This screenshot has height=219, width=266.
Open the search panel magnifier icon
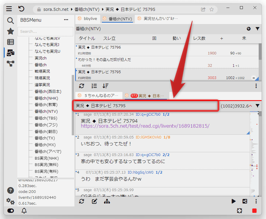(x=10, y=21)
